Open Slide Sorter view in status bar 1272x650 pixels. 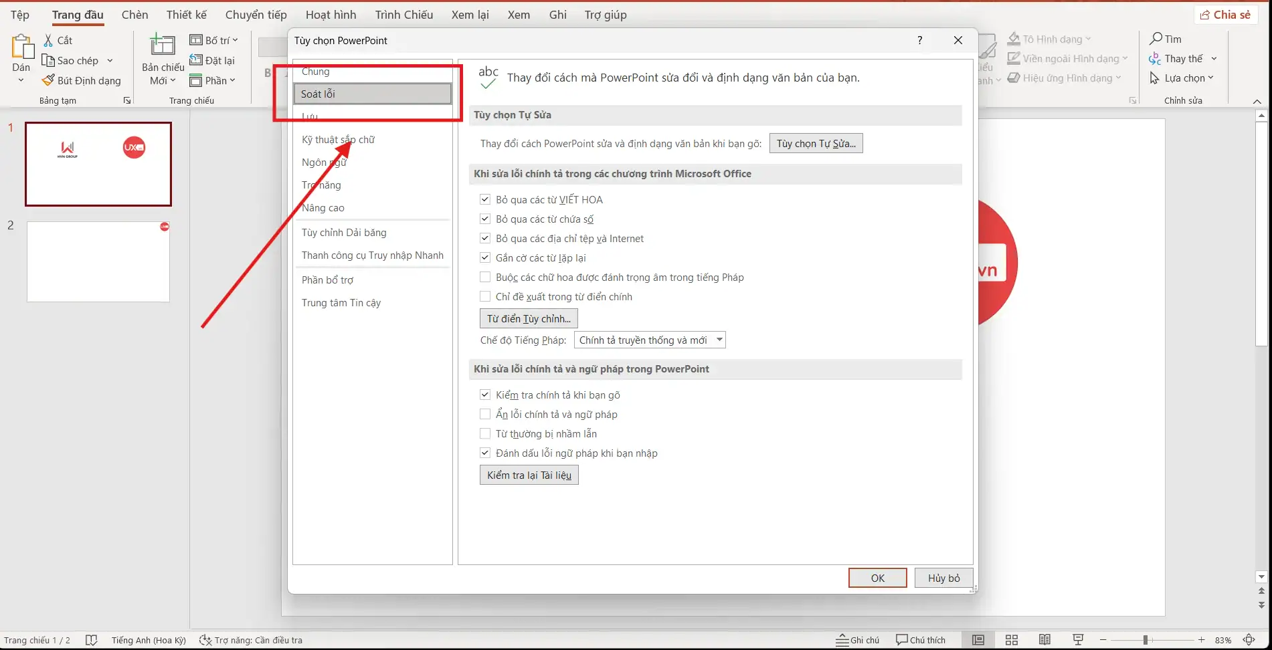[x=1012, y=640]
